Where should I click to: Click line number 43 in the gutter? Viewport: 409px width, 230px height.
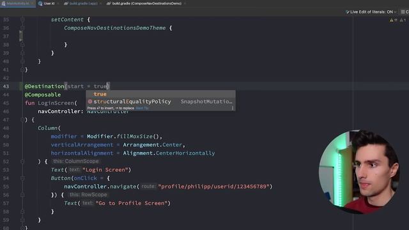pyautogui.click(x=6, y=86)
